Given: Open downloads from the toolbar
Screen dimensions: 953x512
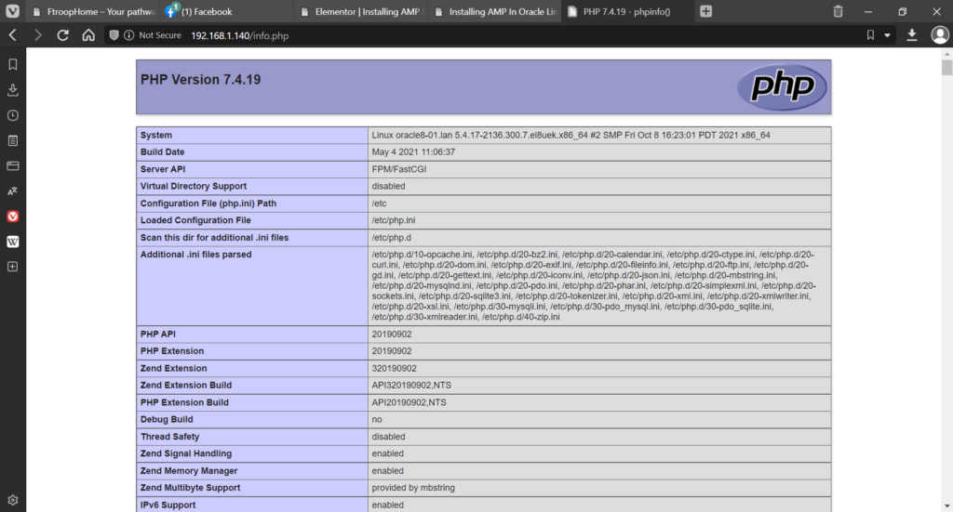Looking at the screenshot, I should [x=912, y=36].
